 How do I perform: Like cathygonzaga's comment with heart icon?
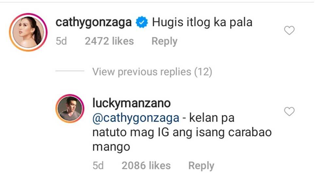coord(289,30)
